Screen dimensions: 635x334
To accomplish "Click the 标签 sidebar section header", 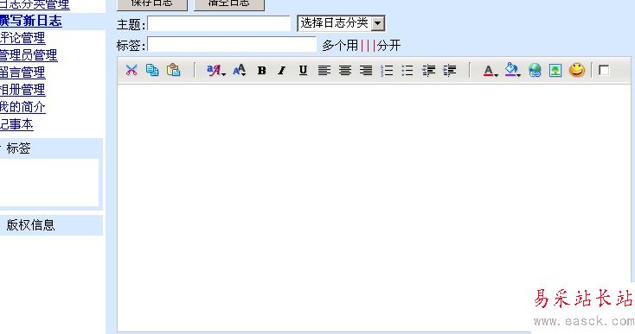I will click(x=51, y=148).
